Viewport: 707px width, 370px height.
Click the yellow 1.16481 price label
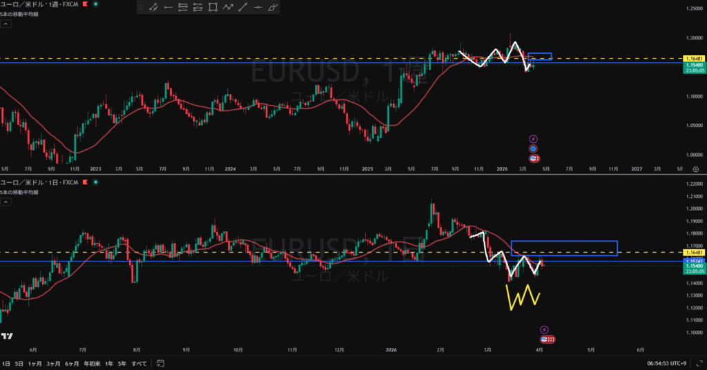click(x=693, y=59)
